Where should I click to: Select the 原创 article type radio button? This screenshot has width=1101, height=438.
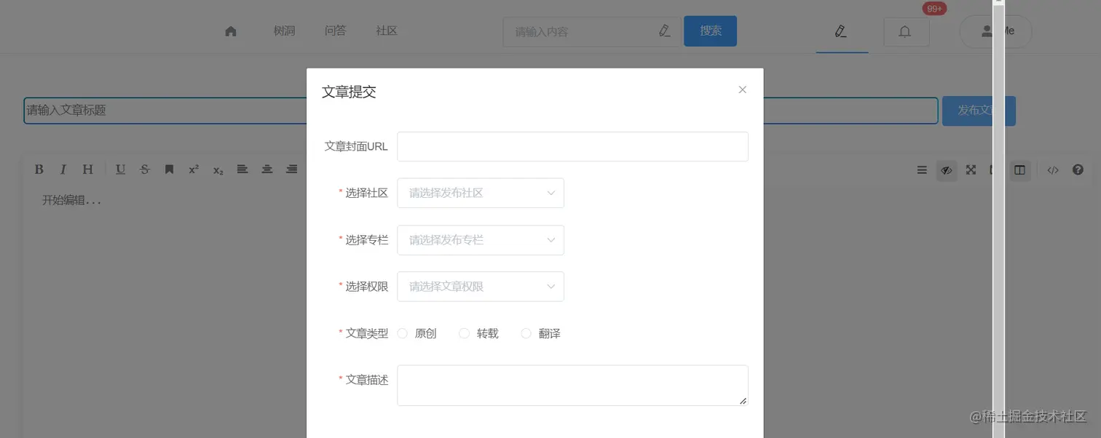coord(403,333)
